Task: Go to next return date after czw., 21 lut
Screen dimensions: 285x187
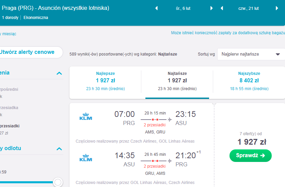Action: 277,8
